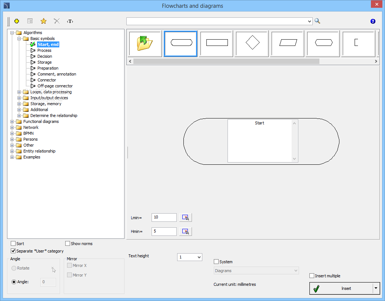Screen dimensions: 385x301
Task: Click the horizontal thumbnail scrollbar thumb
Action: pos(226,61)
